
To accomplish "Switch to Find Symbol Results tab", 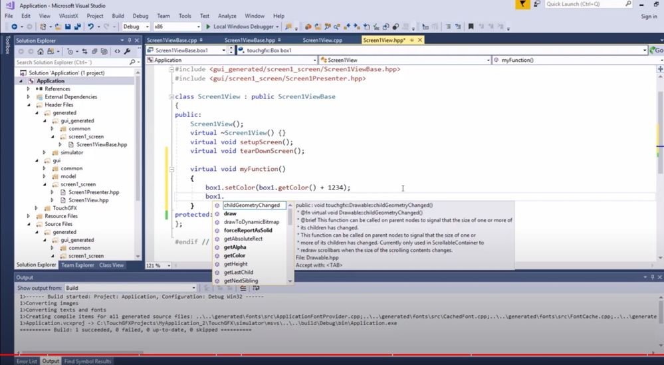I will (x=88, y=361).
